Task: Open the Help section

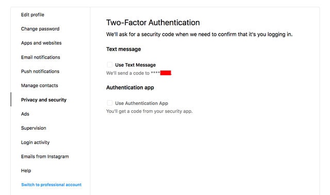Action: pyautogui.click(x=26, y=171)
